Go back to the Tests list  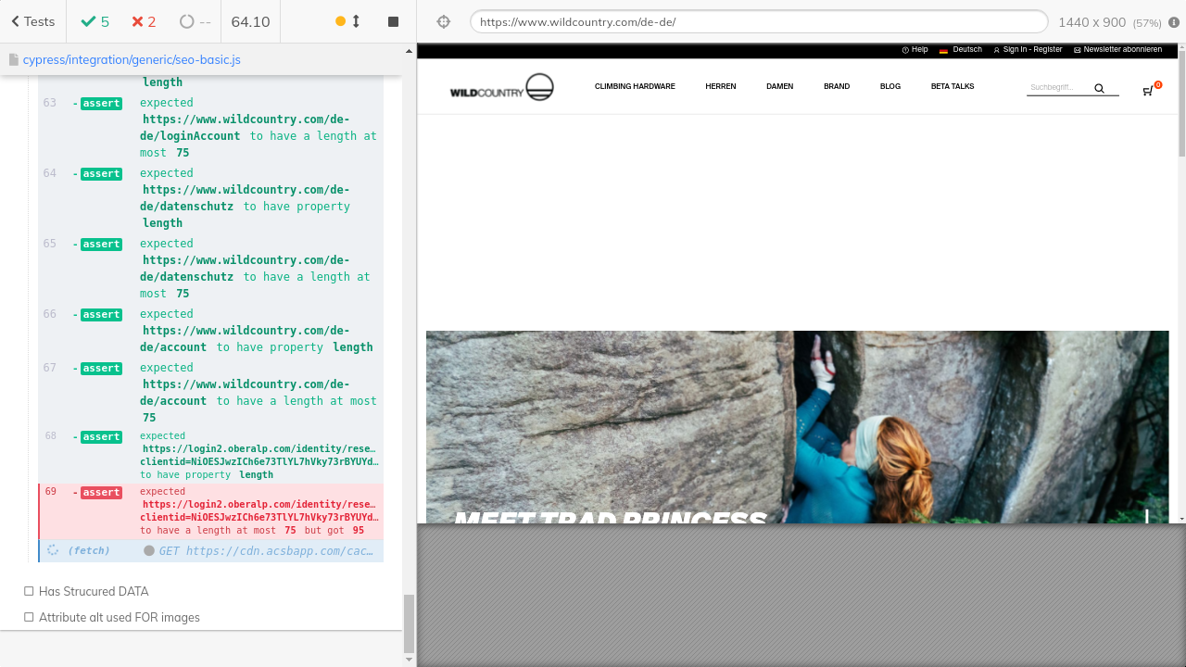pyautogui.click(x=32, y=21)
